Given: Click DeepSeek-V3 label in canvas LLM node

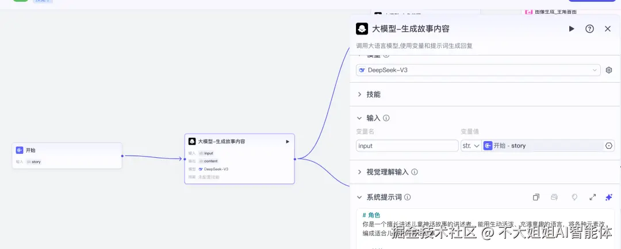Looking at the screenshot, I should click(x=216, y=169).
